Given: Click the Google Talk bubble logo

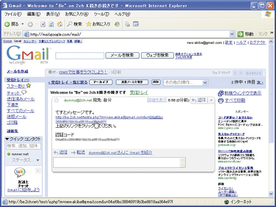Looking at the screenshot, I should coord(20,172).
